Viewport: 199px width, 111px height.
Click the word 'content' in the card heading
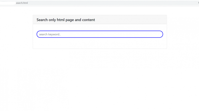tap(88, 20)
